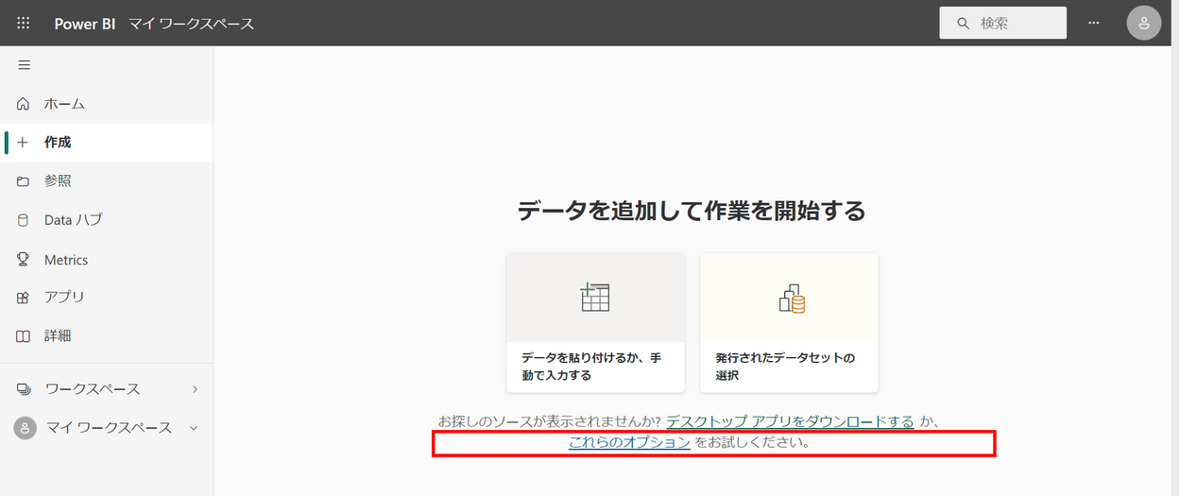The width and height of the screenshot is (1179, 496).
Task: Click the dataset icon on published dataset card
Action: click(792, 298)
